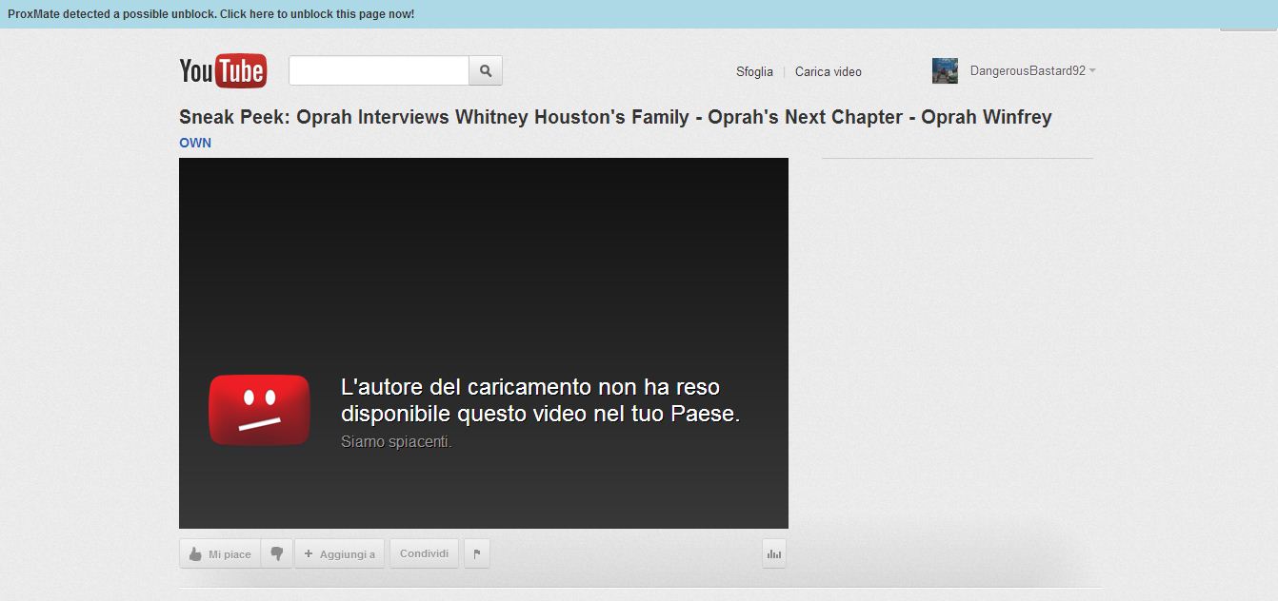Click the thumbs-down dislike icon
Screen dimensions: 1278x601
click(277, 553)
